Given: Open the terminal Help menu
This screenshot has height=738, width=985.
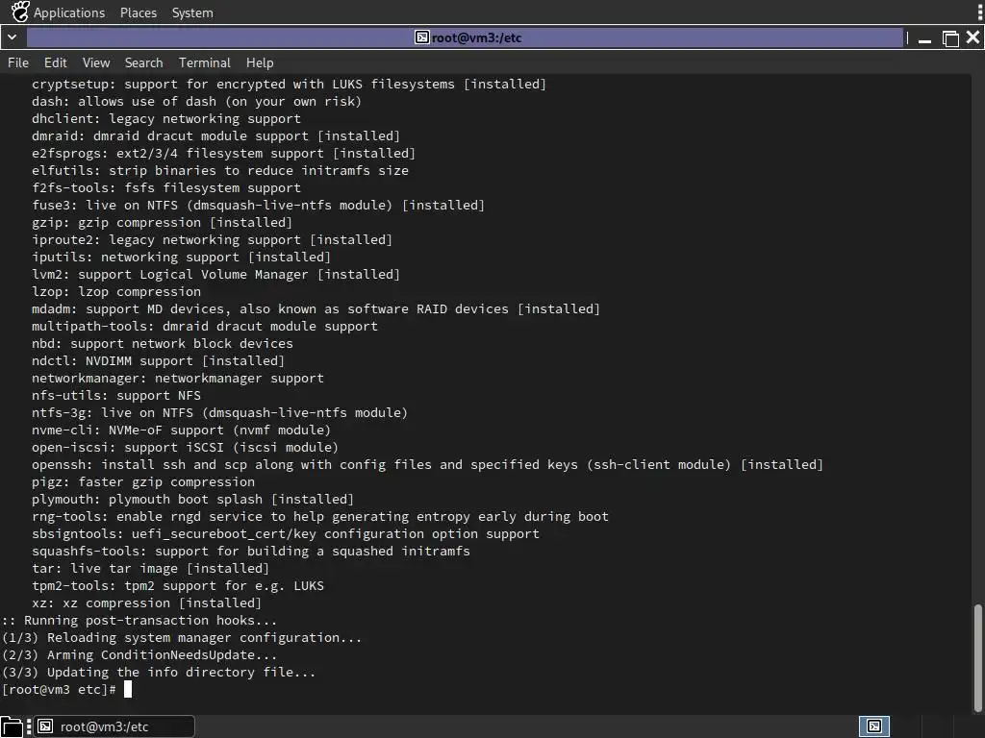Looking at the screenshot, I should click(260, 62).
